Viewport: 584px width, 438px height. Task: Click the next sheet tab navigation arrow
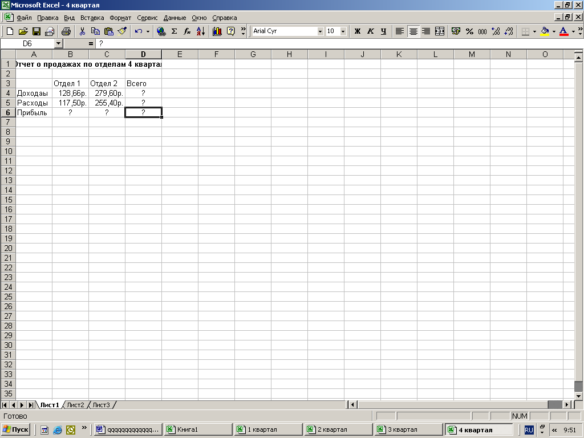point(22,405)
